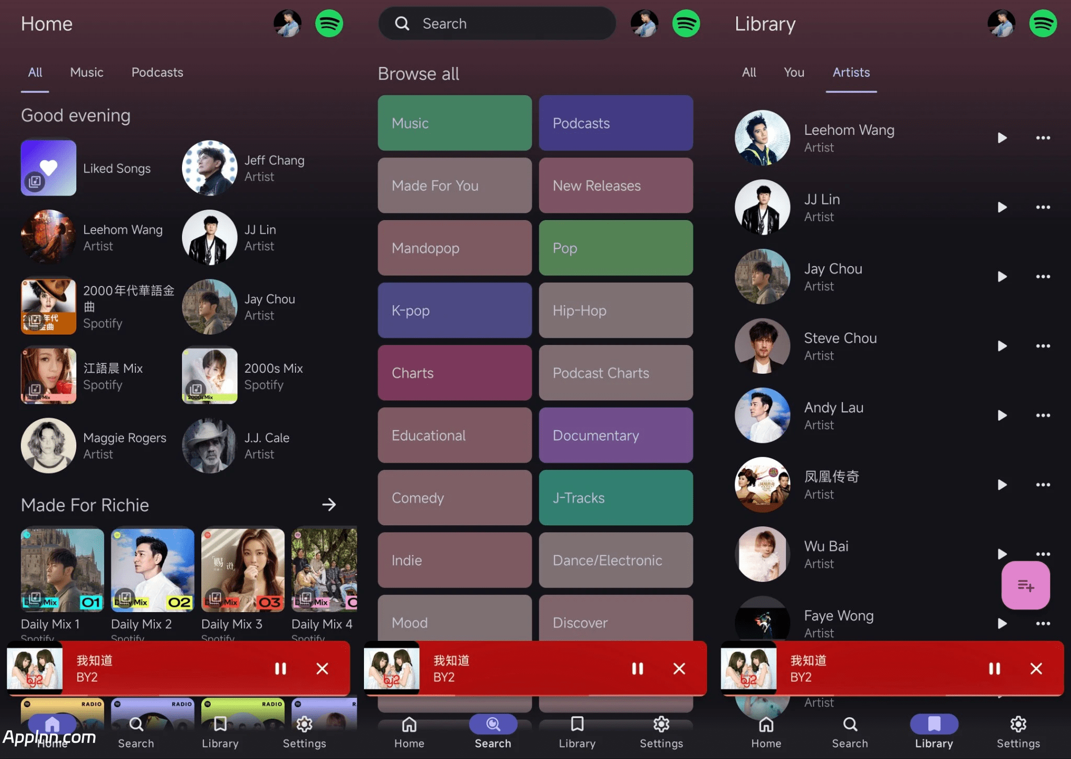Close the mini player on the Library screen

click(x=1036, y=669)
